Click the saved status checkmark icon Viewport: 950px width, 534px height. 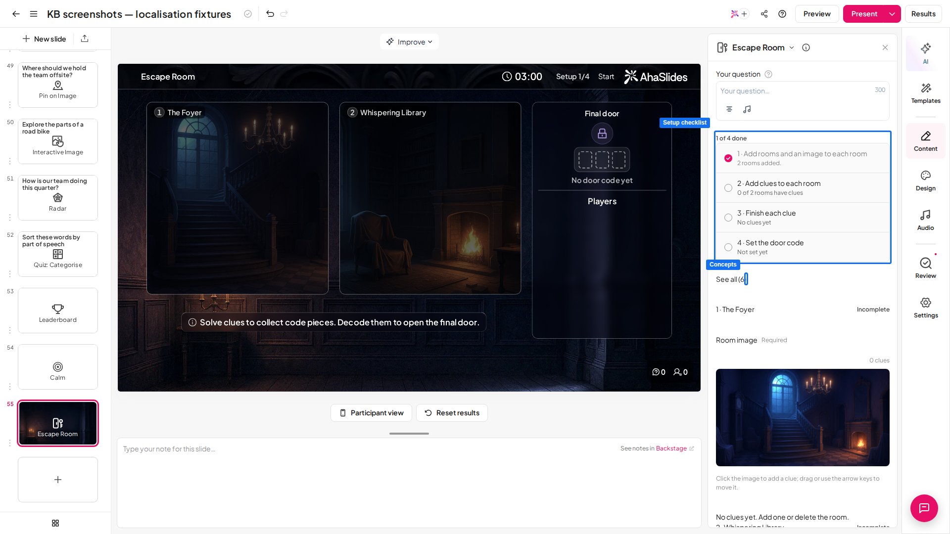[248, 14]
